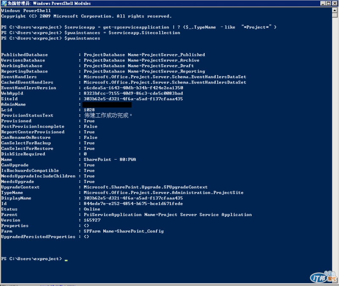Click the PostProvisionIncomplete False value

[x=91, y=126]
